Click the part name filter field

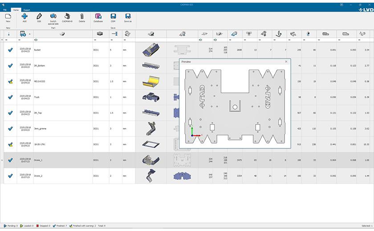[62, 40]
